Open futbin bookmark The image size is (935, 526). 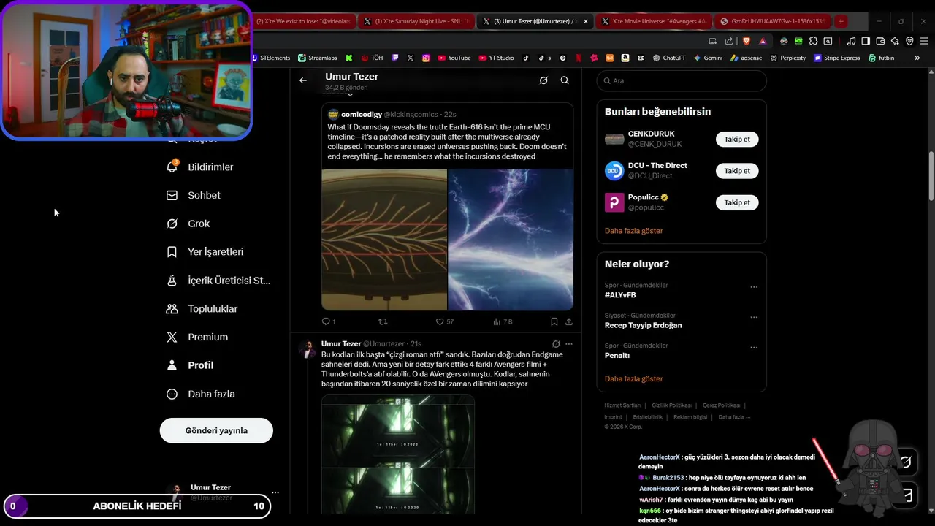click(x=881, y=58)
